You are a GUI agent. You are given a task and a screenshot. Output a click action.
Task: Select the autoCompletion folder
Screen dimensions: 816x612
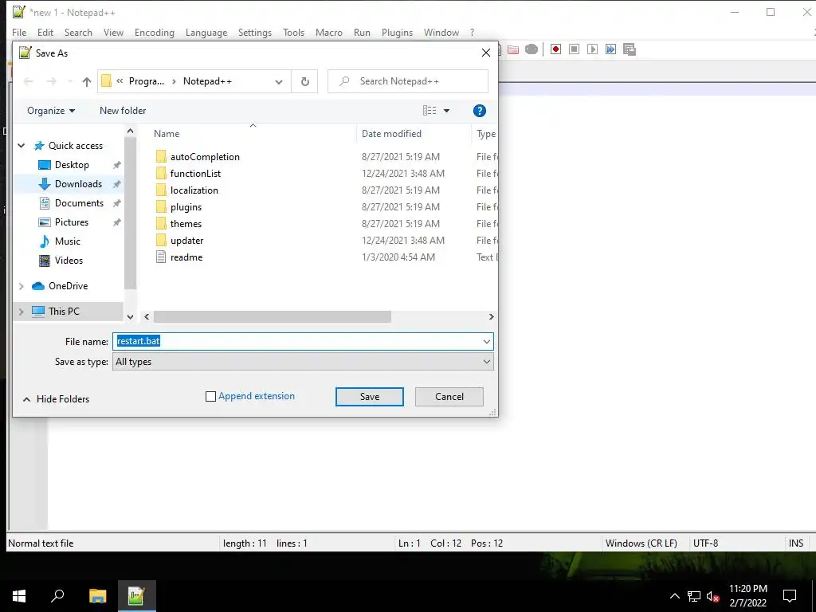point(205,157)
